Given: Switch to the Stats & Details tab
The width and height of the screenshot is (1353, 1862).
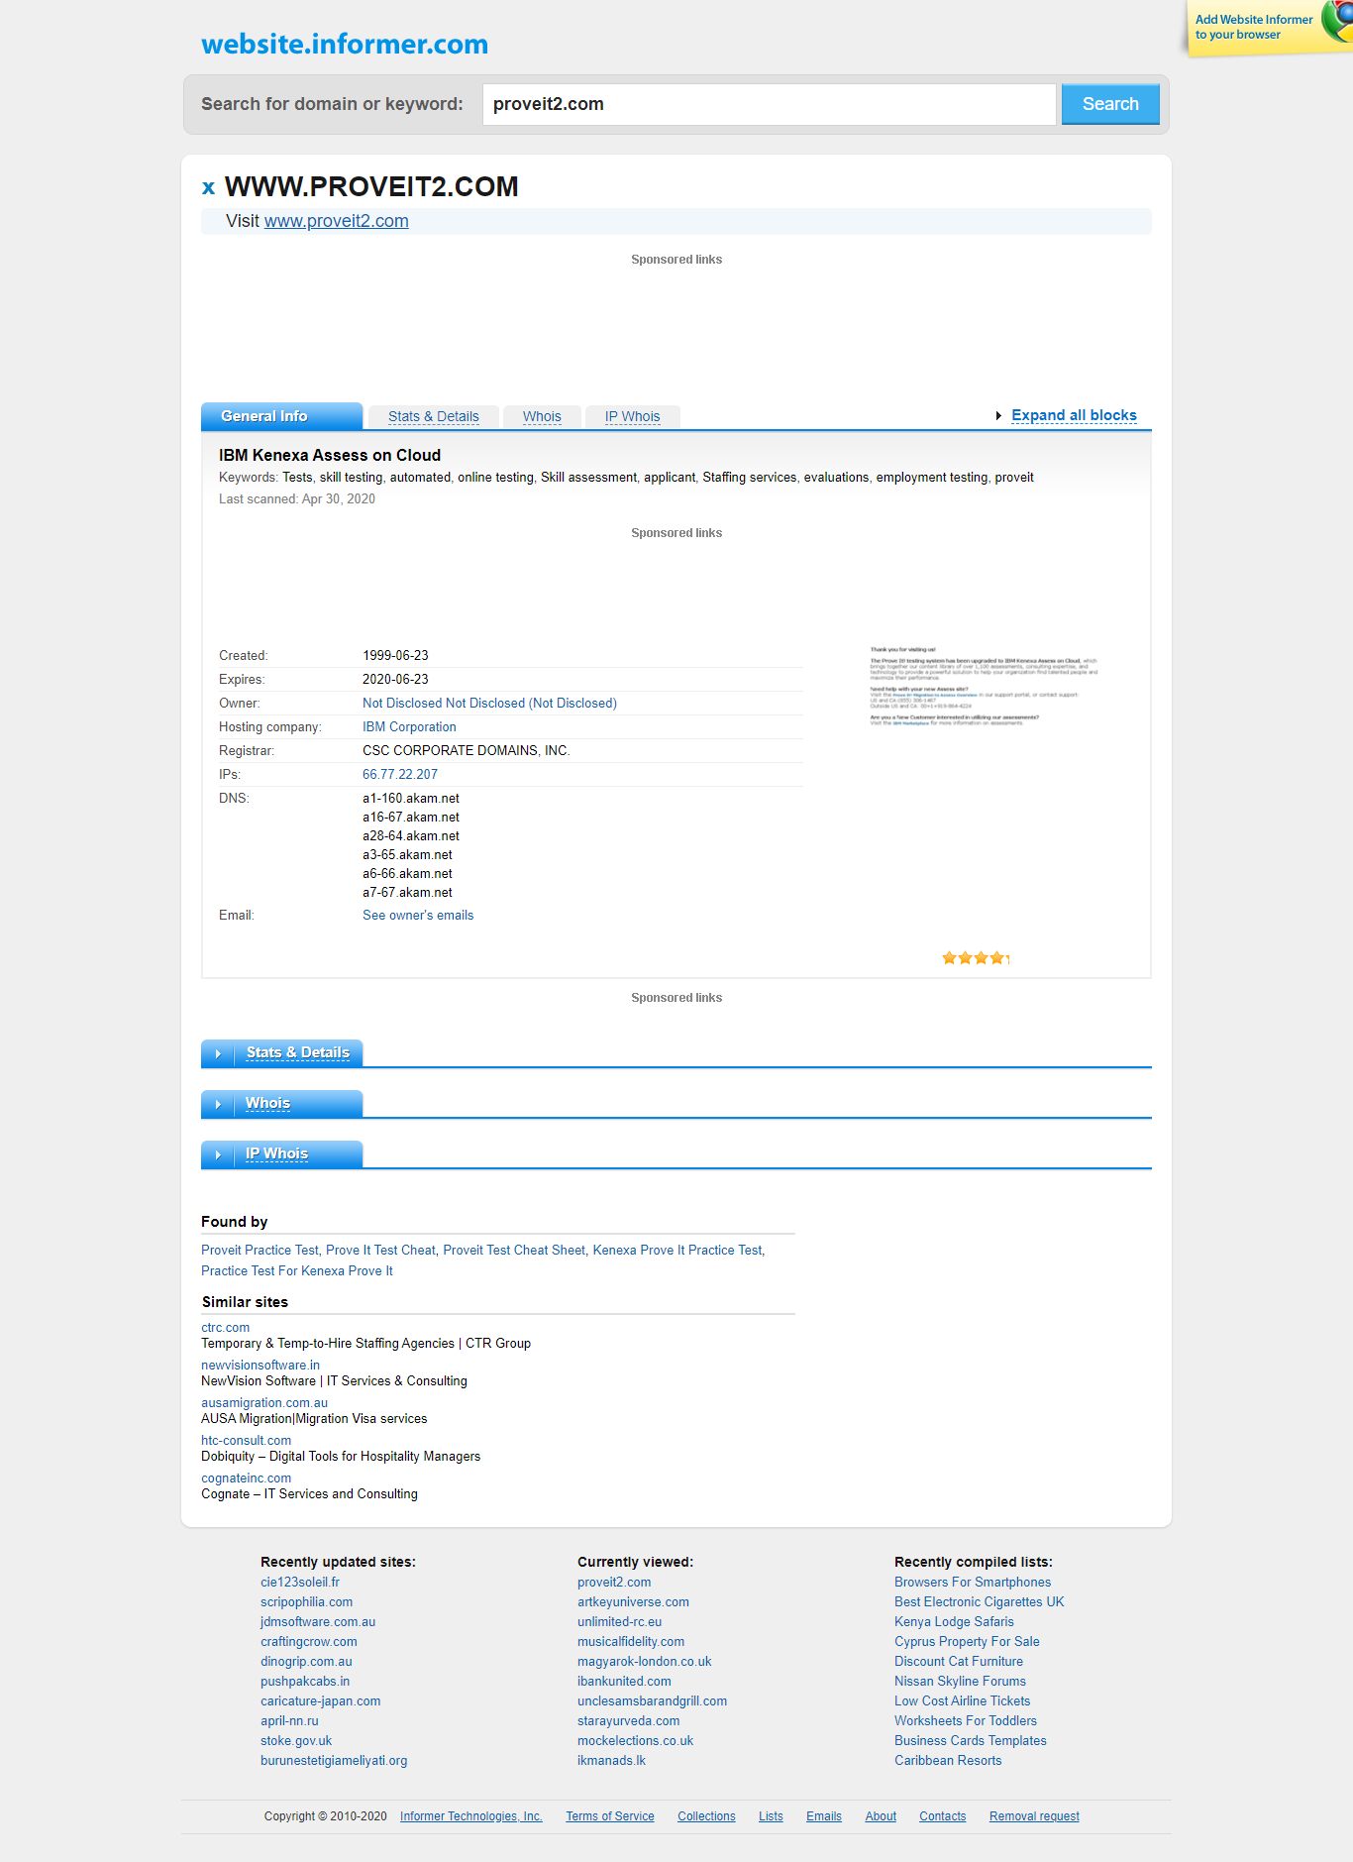Looking at the screenshot, I should [434, 417].
